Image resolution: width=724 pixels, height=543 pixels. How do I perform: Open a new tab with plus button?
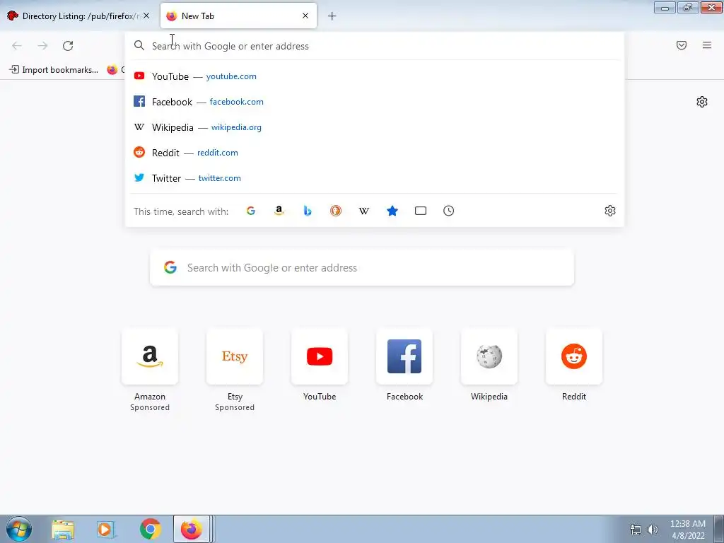pyautogui.click(x=332, y=16)
